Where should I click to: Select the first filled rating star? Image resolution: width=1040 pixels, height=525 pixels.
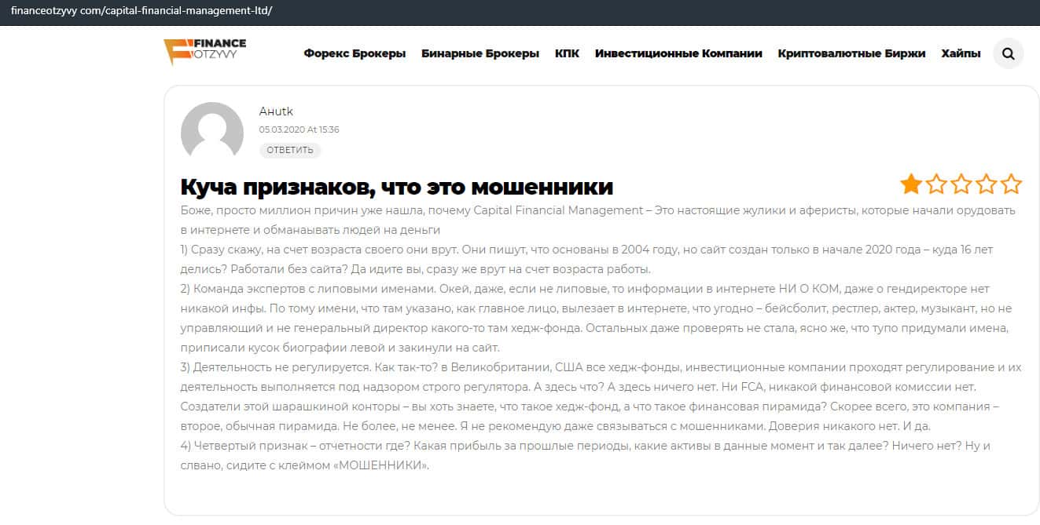tap(911, 184)
